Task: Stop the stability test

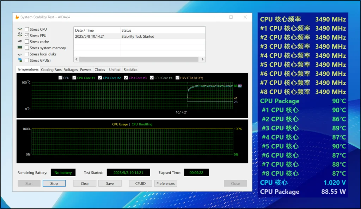Action: [54, 184]
